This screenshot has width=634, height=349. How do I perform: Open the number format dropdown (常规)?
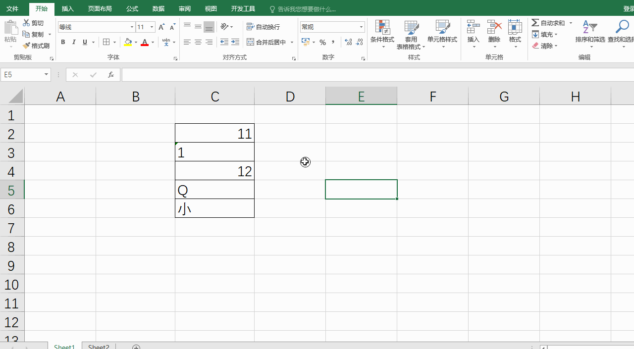[x=361, y=27]
